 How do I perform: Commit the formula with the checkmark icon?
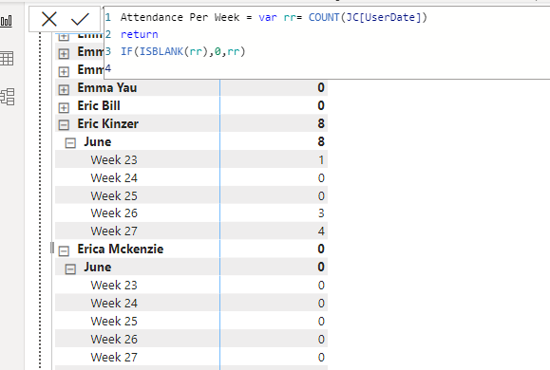80,19
